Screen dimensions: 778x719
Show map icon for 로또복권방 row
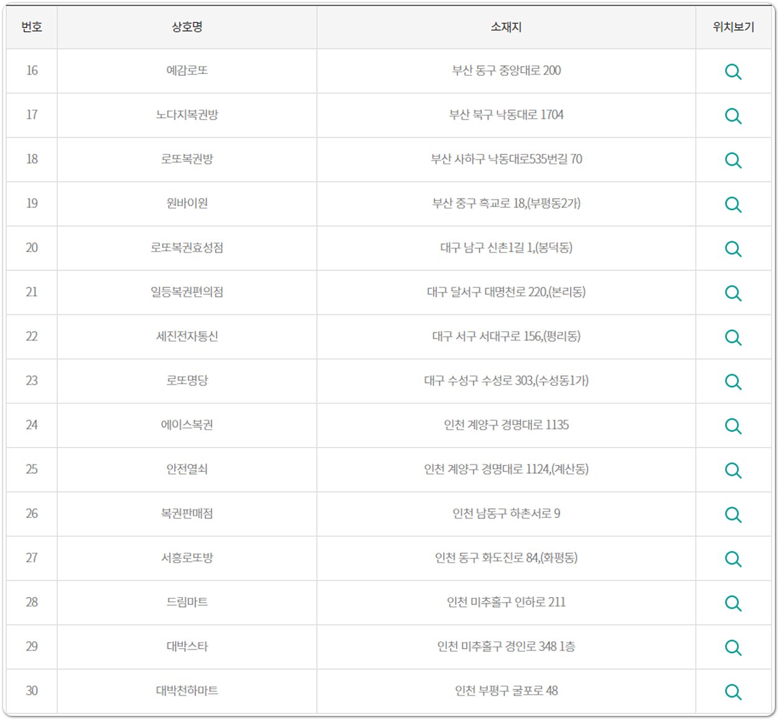[x=733, y=160]
